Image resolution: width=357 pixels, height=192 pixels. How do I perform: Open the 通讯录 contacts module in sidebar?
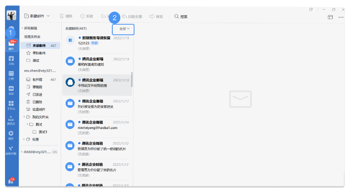coord(11,120)
